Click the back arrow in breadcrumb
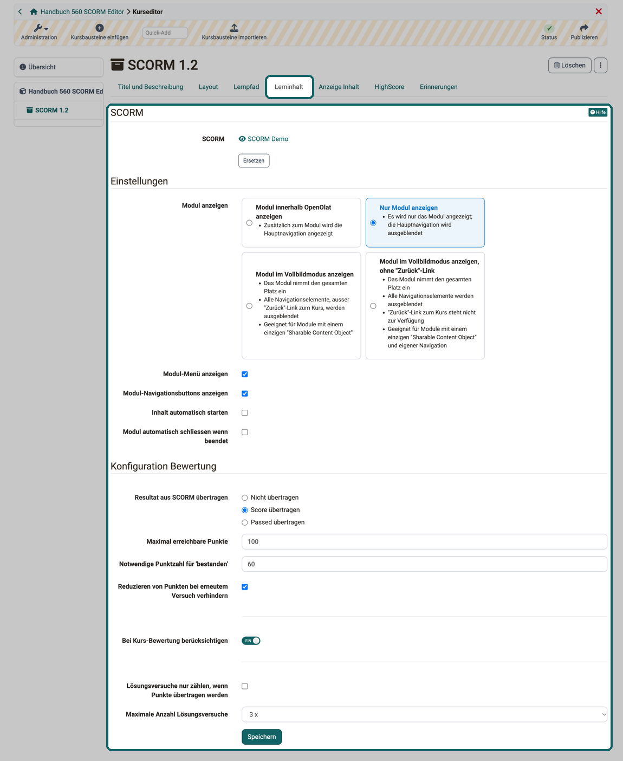This screenshot has width=623, height=761. (x=20, y=11)
